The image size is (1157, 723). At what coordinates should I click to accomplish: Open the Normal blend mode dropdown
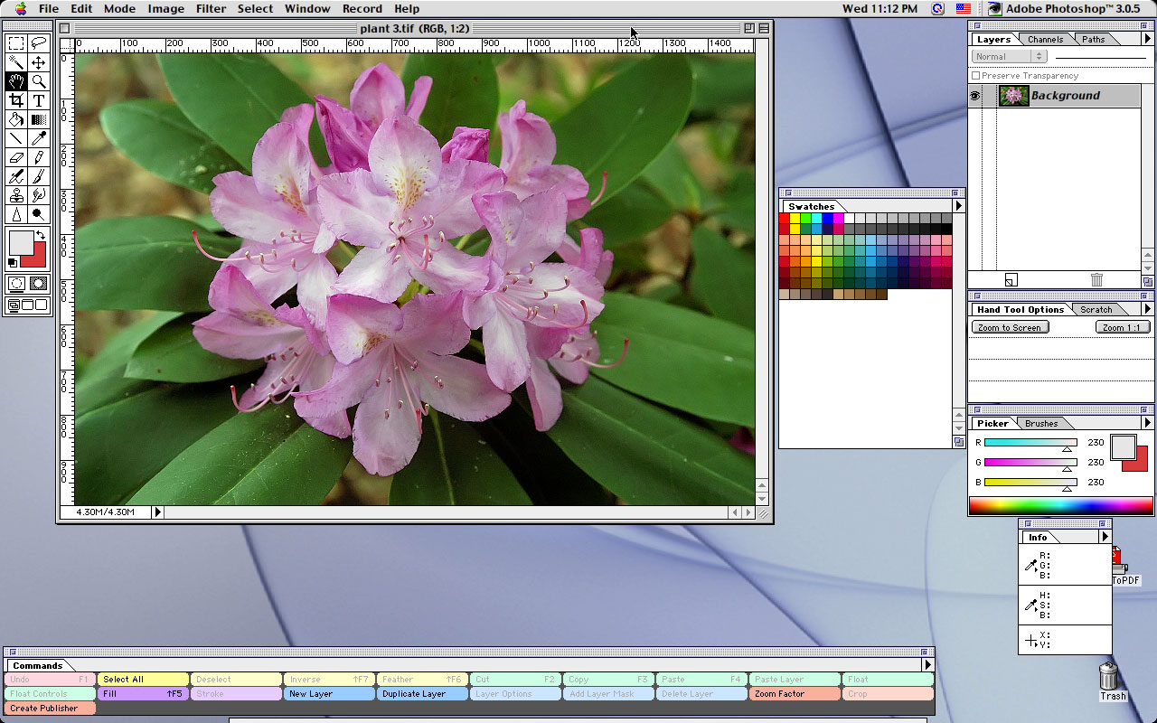pyautogui.click(x=1009, y=56)
